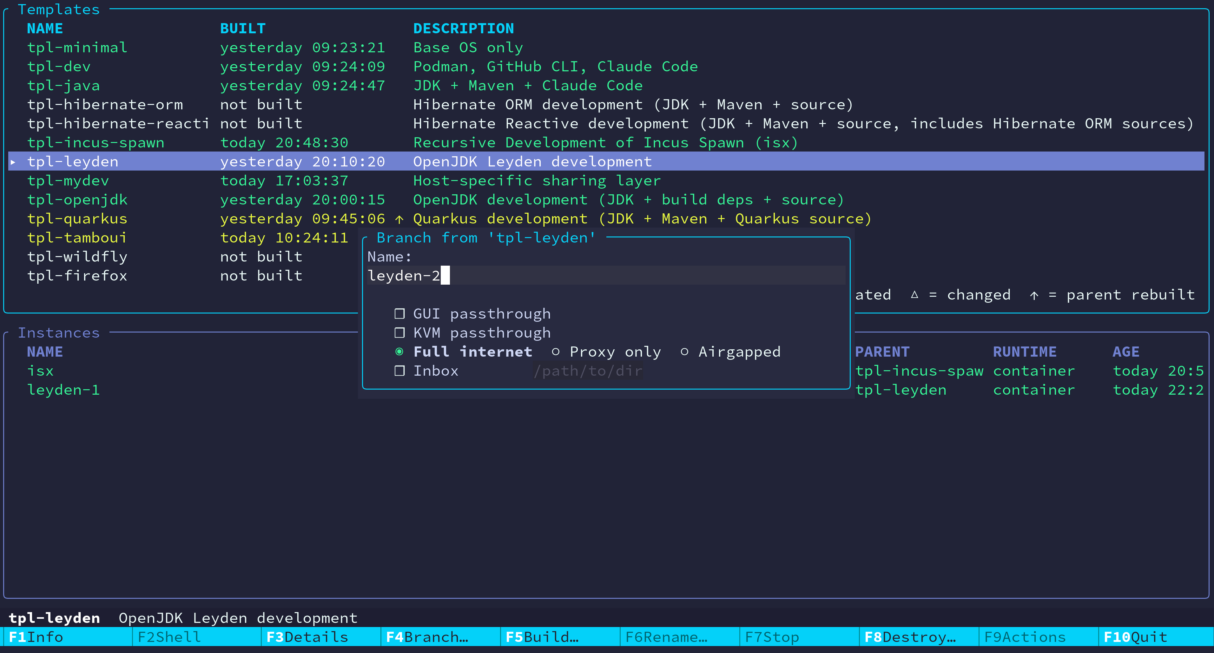Select the tpl-tamboui template row
The image size is (1214, 653).
183,238
